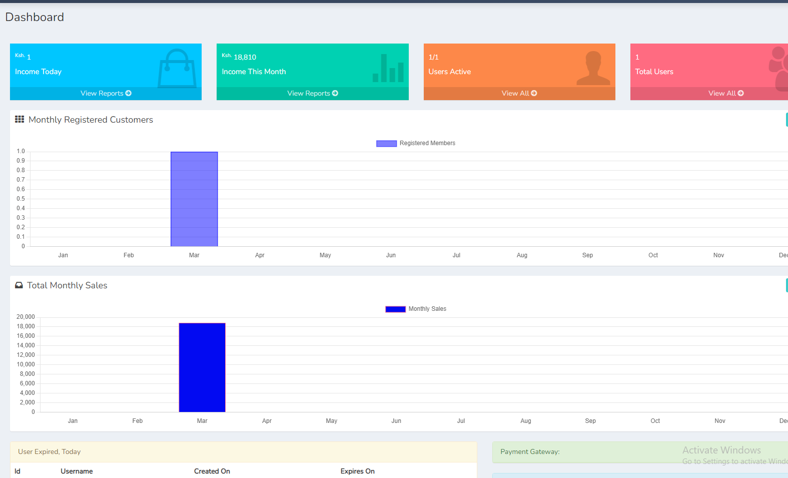Click the Username column header
788x478 pixels.
[77, 471]
